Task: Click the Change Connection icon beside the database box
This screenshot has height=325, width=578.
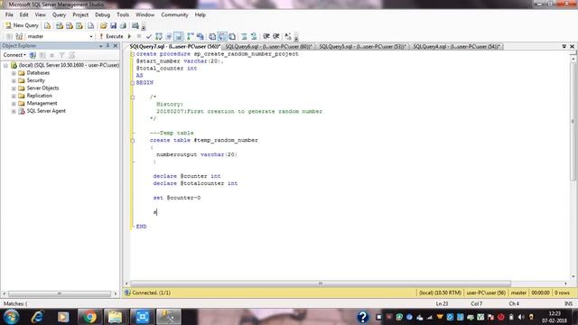Action: (x=19, y=36)
